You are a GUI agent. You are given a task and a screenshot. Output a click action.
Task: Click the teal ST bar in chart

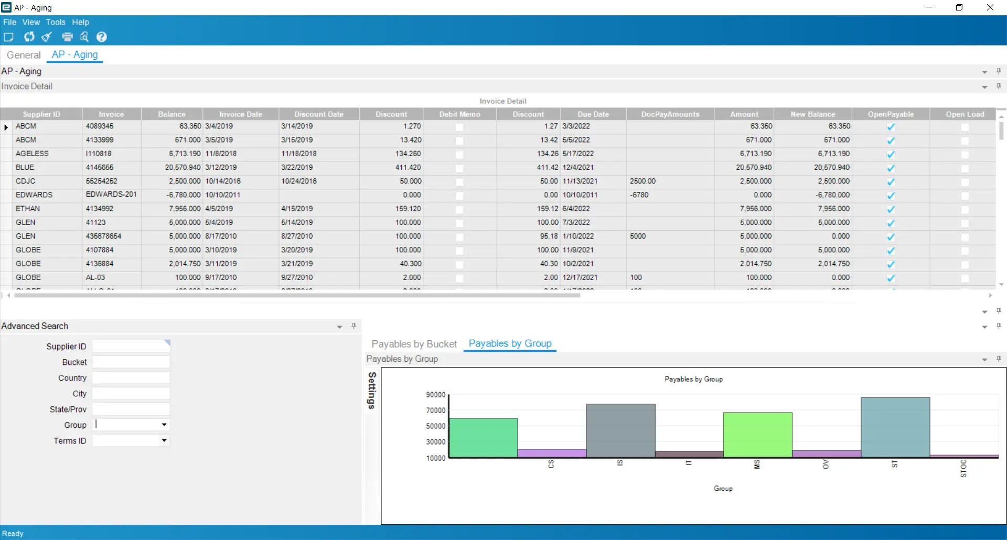tap(895, 427)
